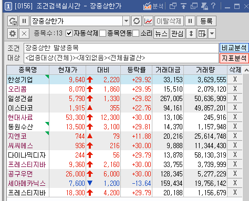Click the 장중상한가 condition combo box field
This screenshot has height=201, width=249.
(77, 21)
